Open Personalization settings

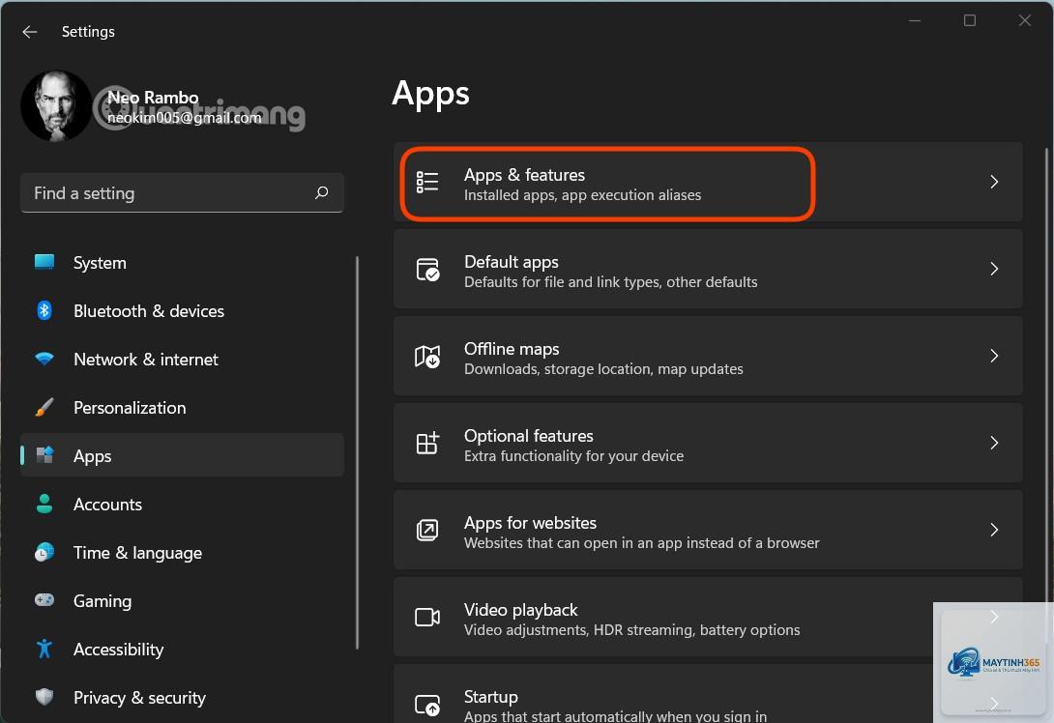(182, 407)
